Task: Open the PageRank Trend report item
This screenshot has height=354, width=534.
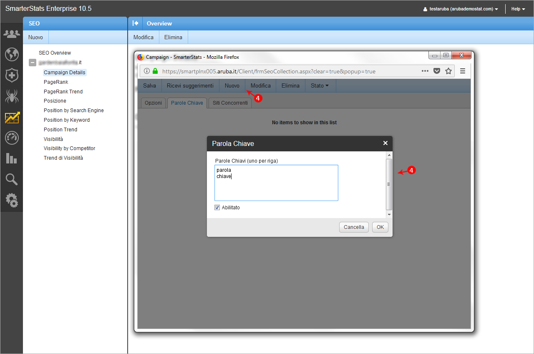Action: click(63, 92)
